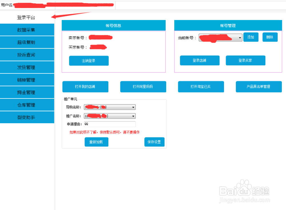Expand the 推广名称 dropdown

133,116
